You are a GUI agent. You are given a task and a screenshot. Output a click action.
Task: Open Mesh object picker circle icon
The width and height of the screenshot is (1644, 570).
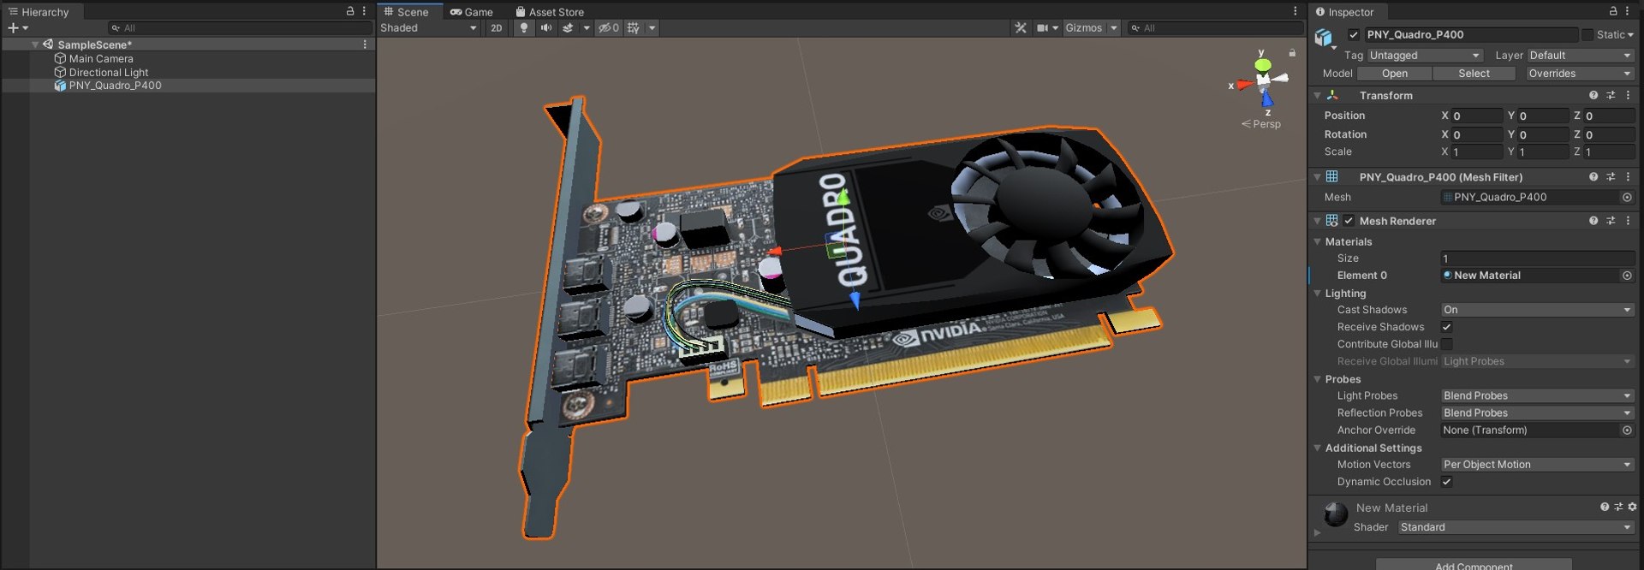point(1627,197)
